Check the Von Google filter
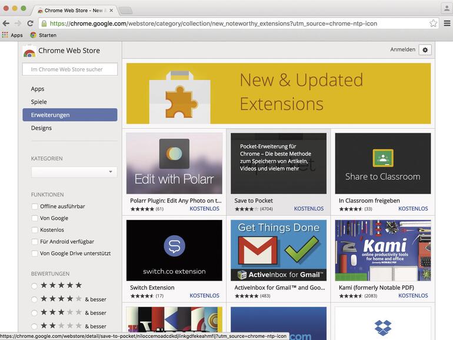The width and height of the screenshot is (453, 340). click(35, 218)
